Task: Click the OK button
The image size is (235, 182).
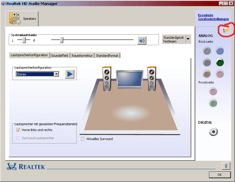Action: (220, 175)
